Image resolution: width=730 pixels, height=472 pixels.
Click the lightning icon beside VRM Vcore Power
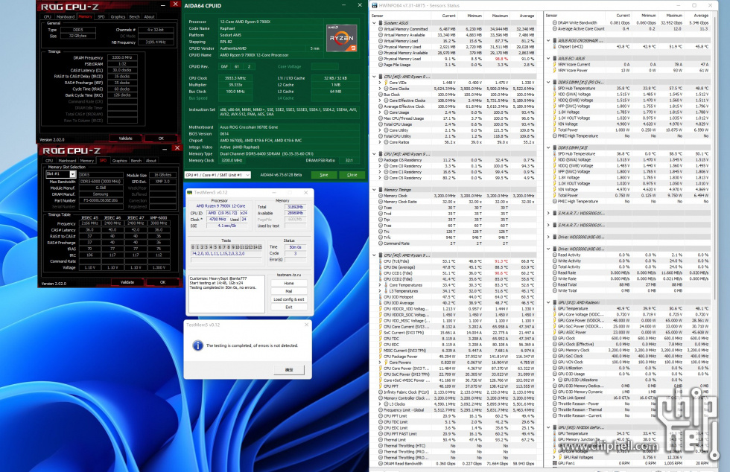coord(554,71)
